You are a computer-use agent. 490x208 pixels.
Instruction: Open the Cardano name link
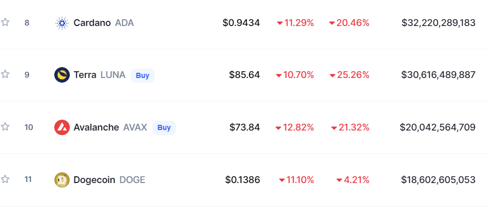(x=92, y=23)
